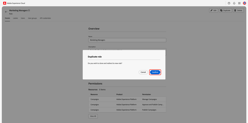Switch to the Labels tab

pos(15,18)
